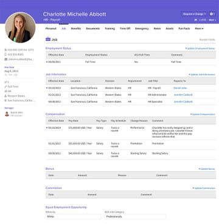Click the employee name Charlotte Michelle Abbott

74,14
